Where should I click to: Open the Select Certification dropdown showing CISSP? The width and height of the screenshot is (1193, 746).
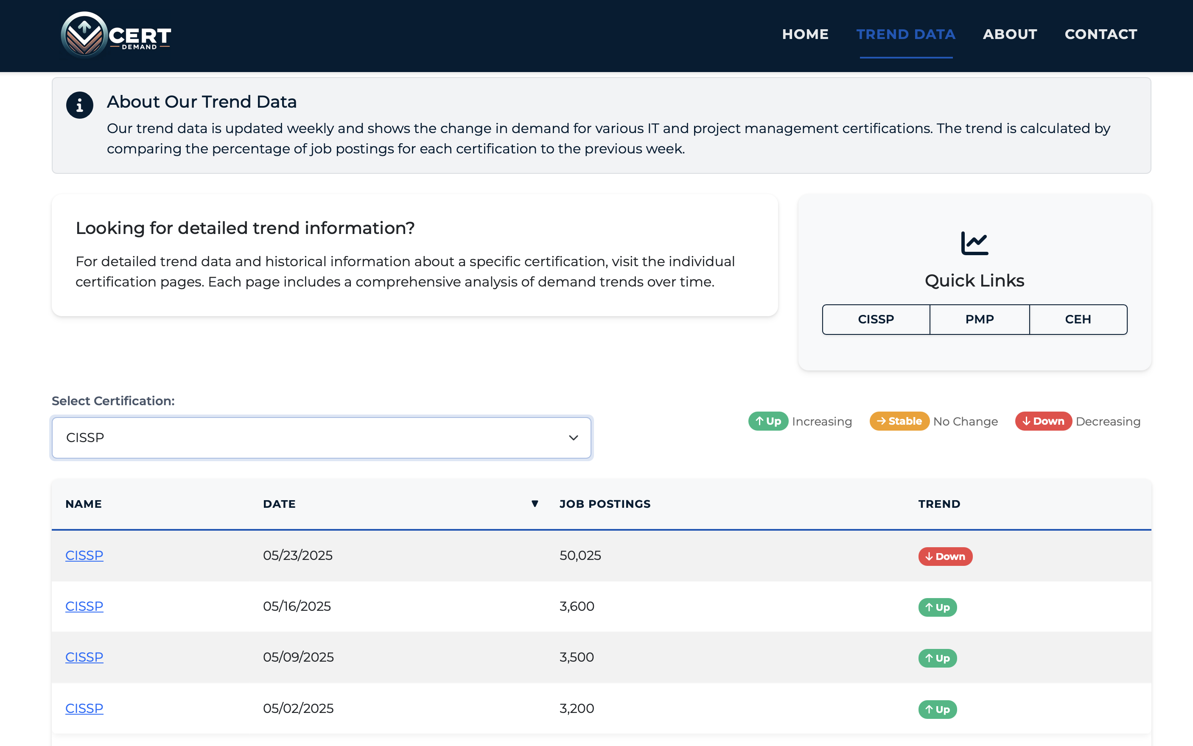322,437
